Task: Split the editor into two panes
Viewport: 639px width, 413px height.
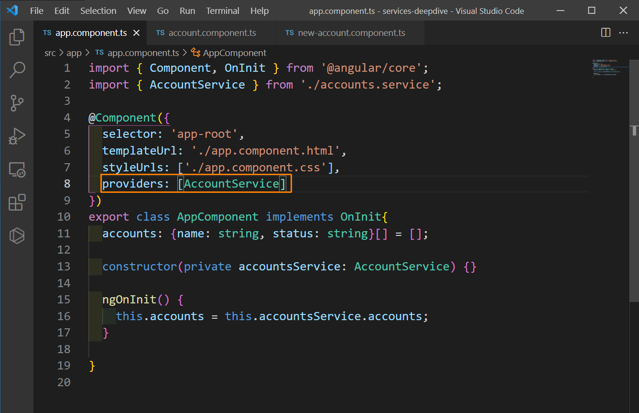Action: tap(605, 33)
